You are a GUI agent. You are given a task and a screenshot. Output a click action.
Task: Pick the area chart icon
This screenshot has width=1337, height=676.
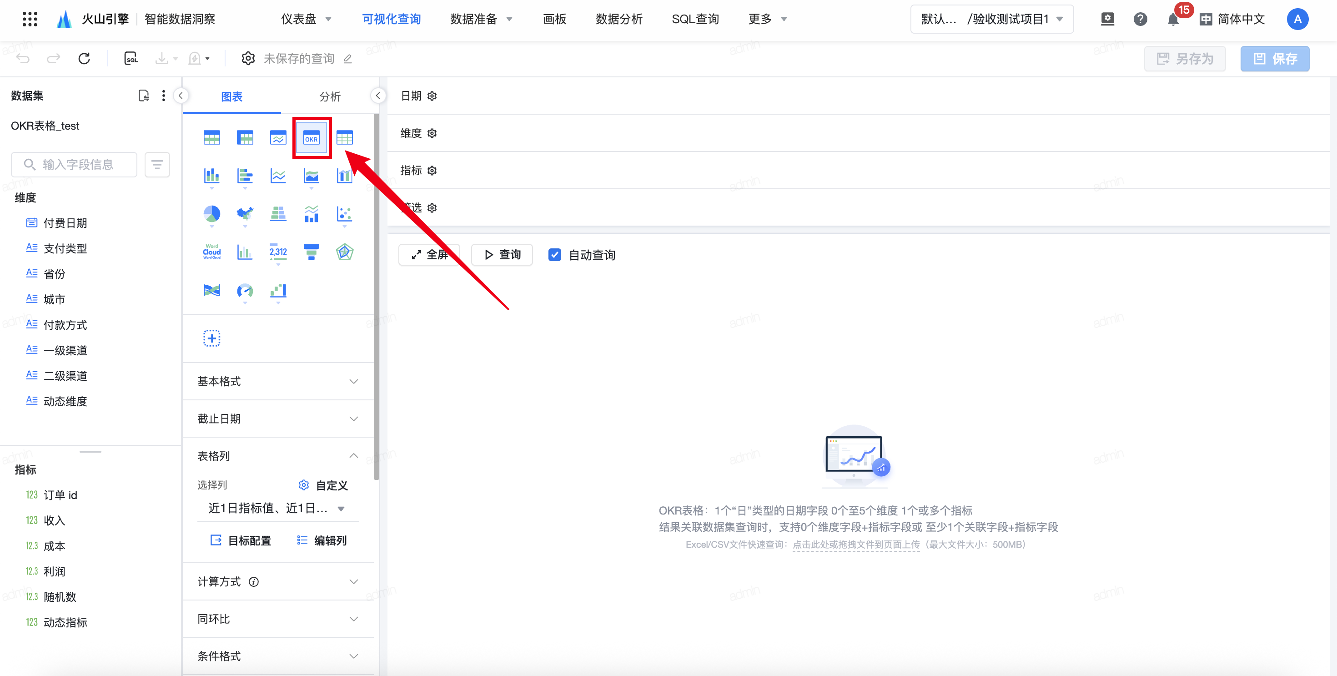(x=312, y=176)
